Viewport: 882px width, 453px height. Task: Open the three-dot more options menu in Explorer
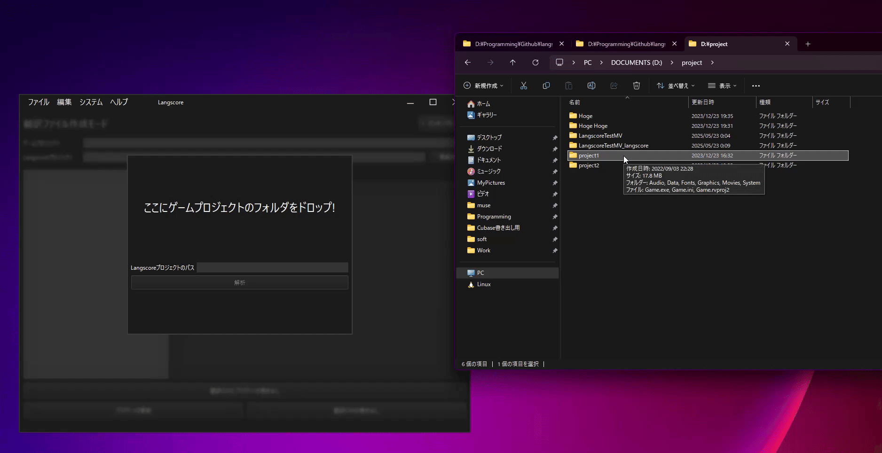(756, 86)
